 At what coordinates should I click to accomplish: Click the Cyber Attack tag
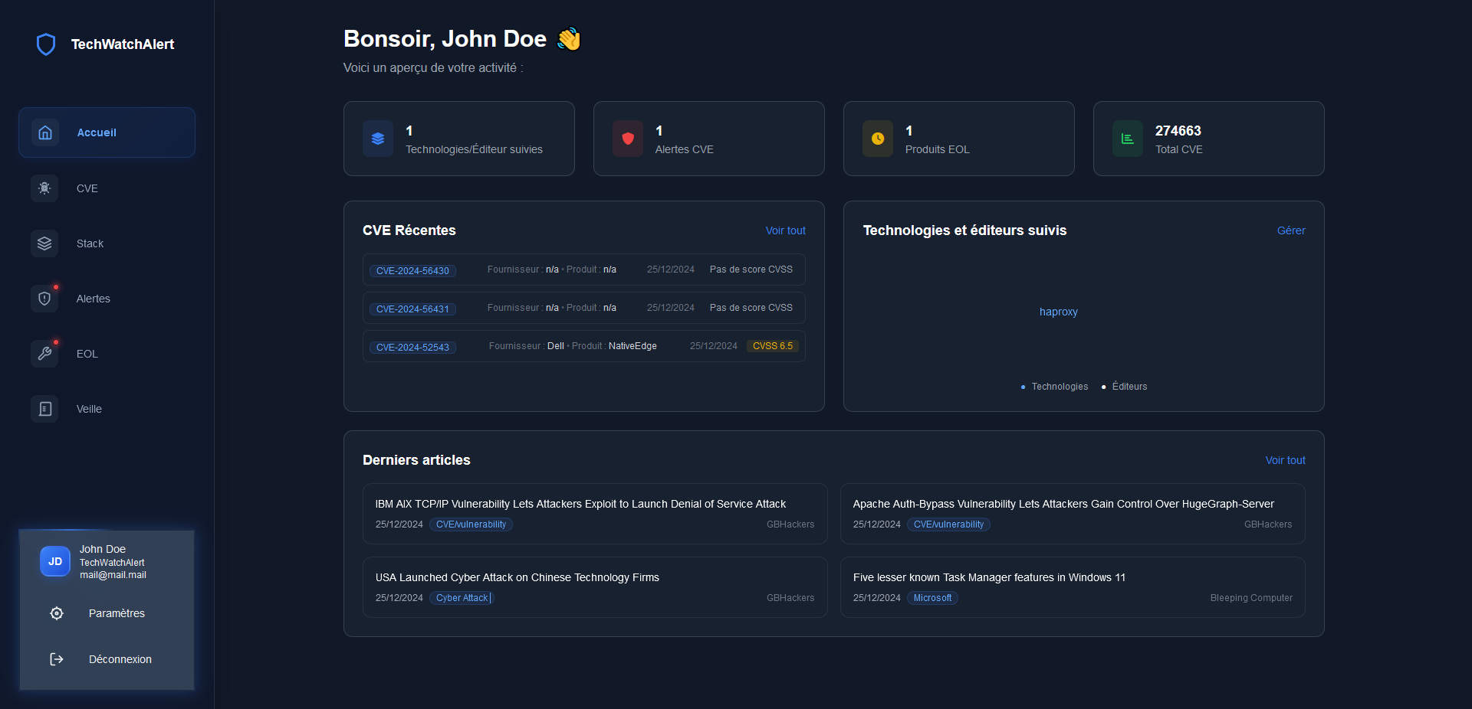462,598
